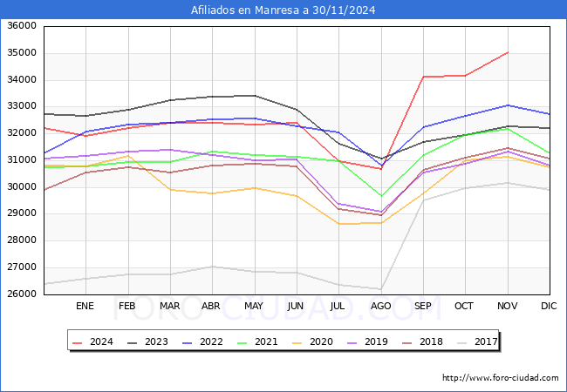The width and height of the screenshot is (567, 392).
Task: Click the 28000 y-axis value
Action: tap(22, 240)
